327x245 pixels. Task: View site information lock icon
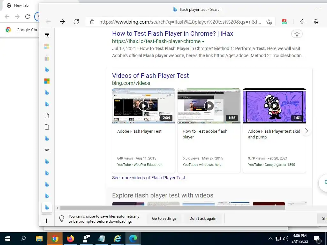92,22
